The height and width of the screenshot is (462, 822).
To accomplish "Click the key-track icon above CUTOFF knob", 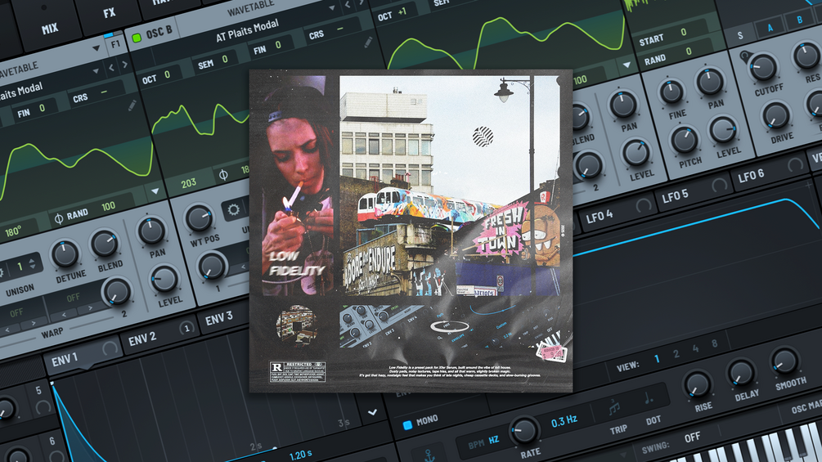I will [745, 55].
